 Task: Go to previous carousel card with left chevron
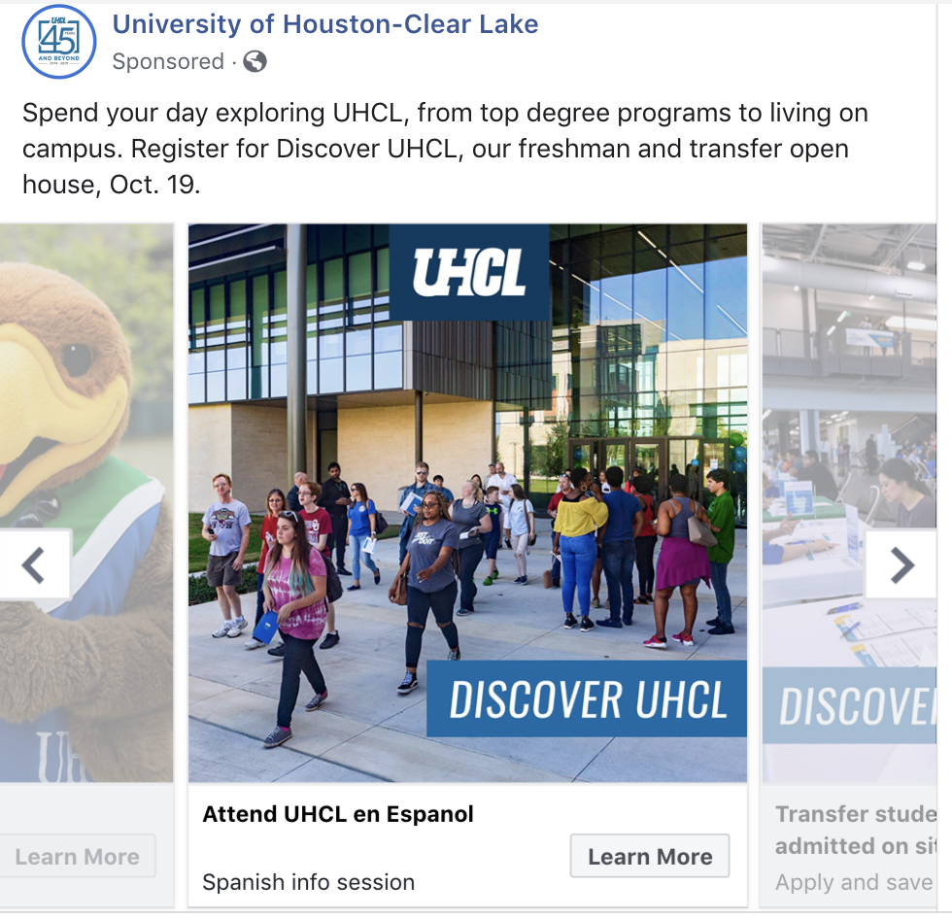(35, 564)
